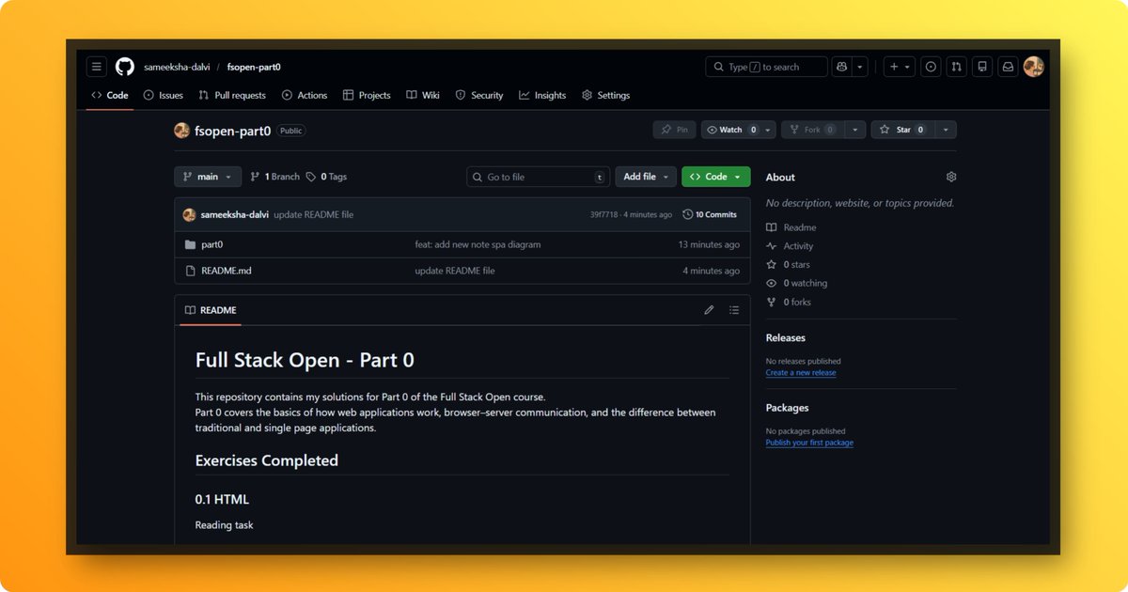
Task: Open the notifications inbox icon
Action: (x=1008, y=67)
